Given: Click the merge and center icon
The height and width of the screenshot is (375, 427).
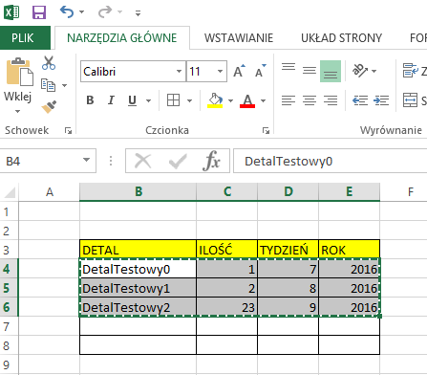Looking at the screenshot, I should point(410,100).
